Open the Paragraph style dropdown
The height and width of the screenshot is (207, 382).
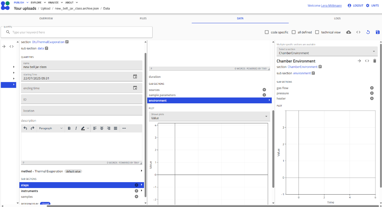pyautogui.click(x=51, y=128)
